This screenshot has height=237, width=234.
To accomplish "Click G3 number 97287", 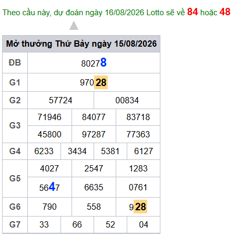I will [x=94, y=134].
